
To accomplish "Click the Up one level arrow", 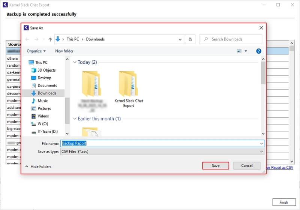I will pos(50,39).
